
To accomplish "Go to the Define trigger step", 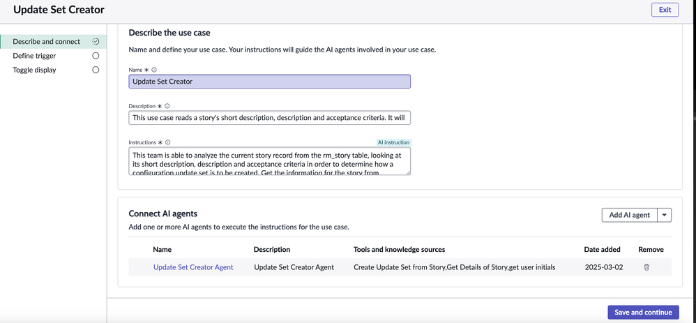I will click(x=34, y=56).
